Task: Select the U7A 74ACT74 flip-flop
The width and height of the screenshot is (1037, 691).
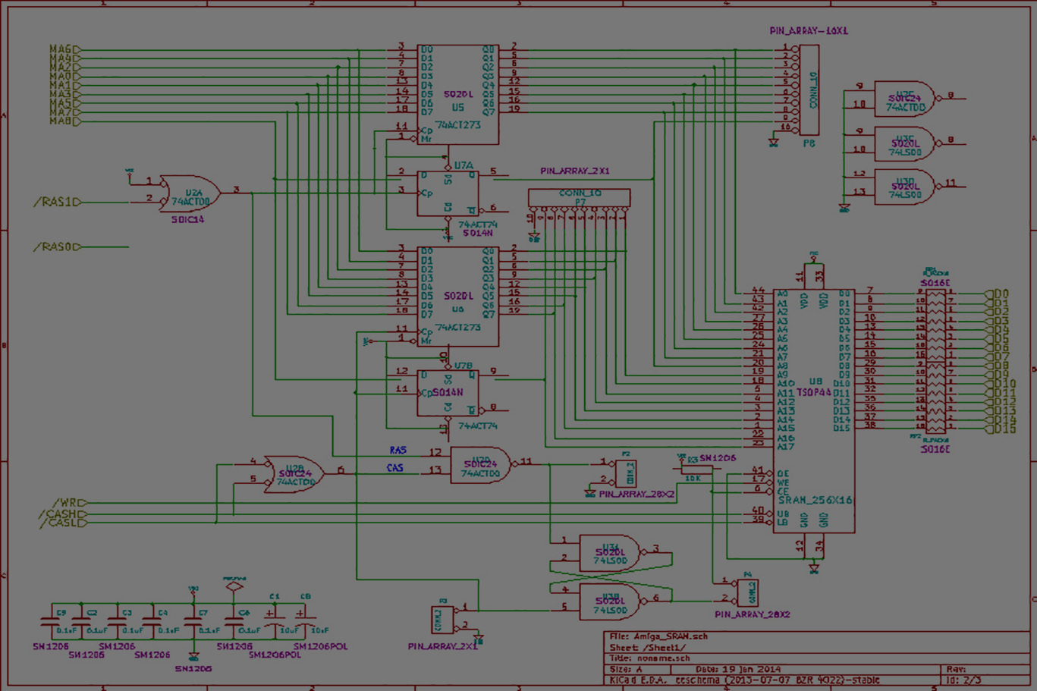Action: point(448,193)
